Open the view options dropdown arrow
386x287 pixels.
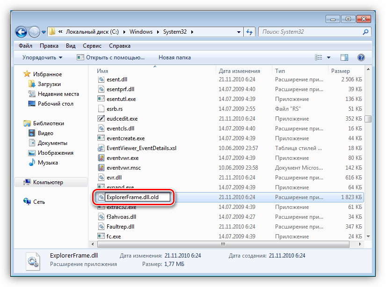(x=328, y=57)
